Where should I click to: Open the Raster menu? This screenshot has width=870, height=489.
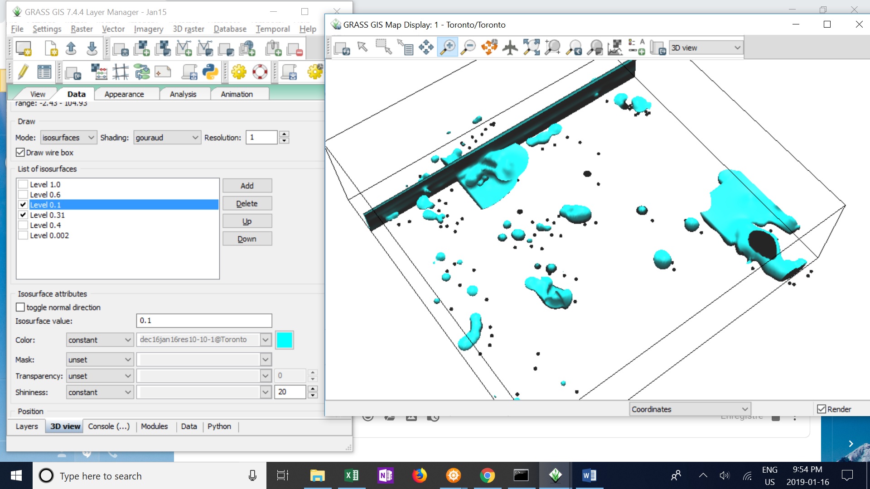(82, 29)
